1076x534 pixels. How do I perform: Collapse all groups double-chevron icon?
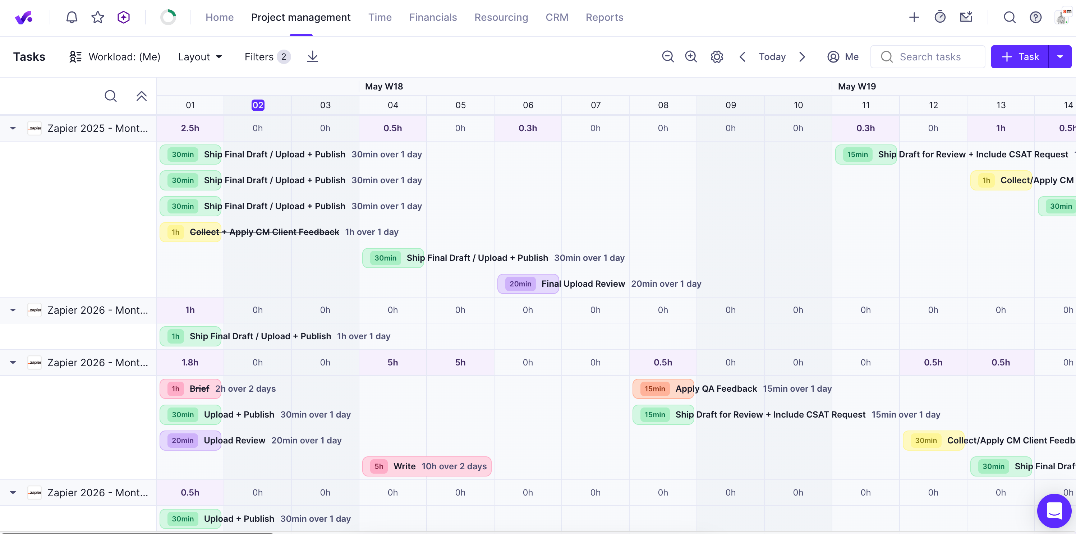142,96
